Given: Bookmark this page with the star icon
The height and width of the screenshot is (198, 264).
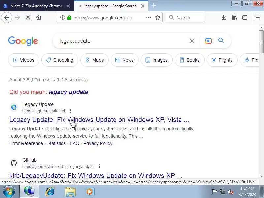Looking at the screenshot, I should coord(158,17).
